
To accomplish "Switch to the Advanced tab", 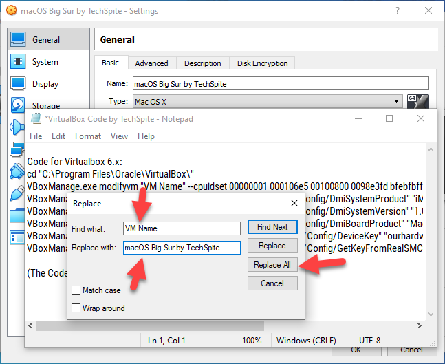I will pos(151,63).
